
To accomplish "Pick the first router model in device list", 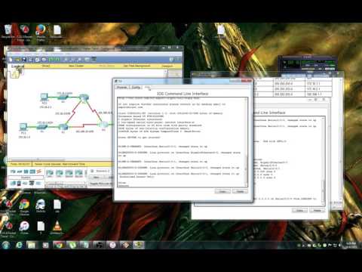I will click(50, 173).
